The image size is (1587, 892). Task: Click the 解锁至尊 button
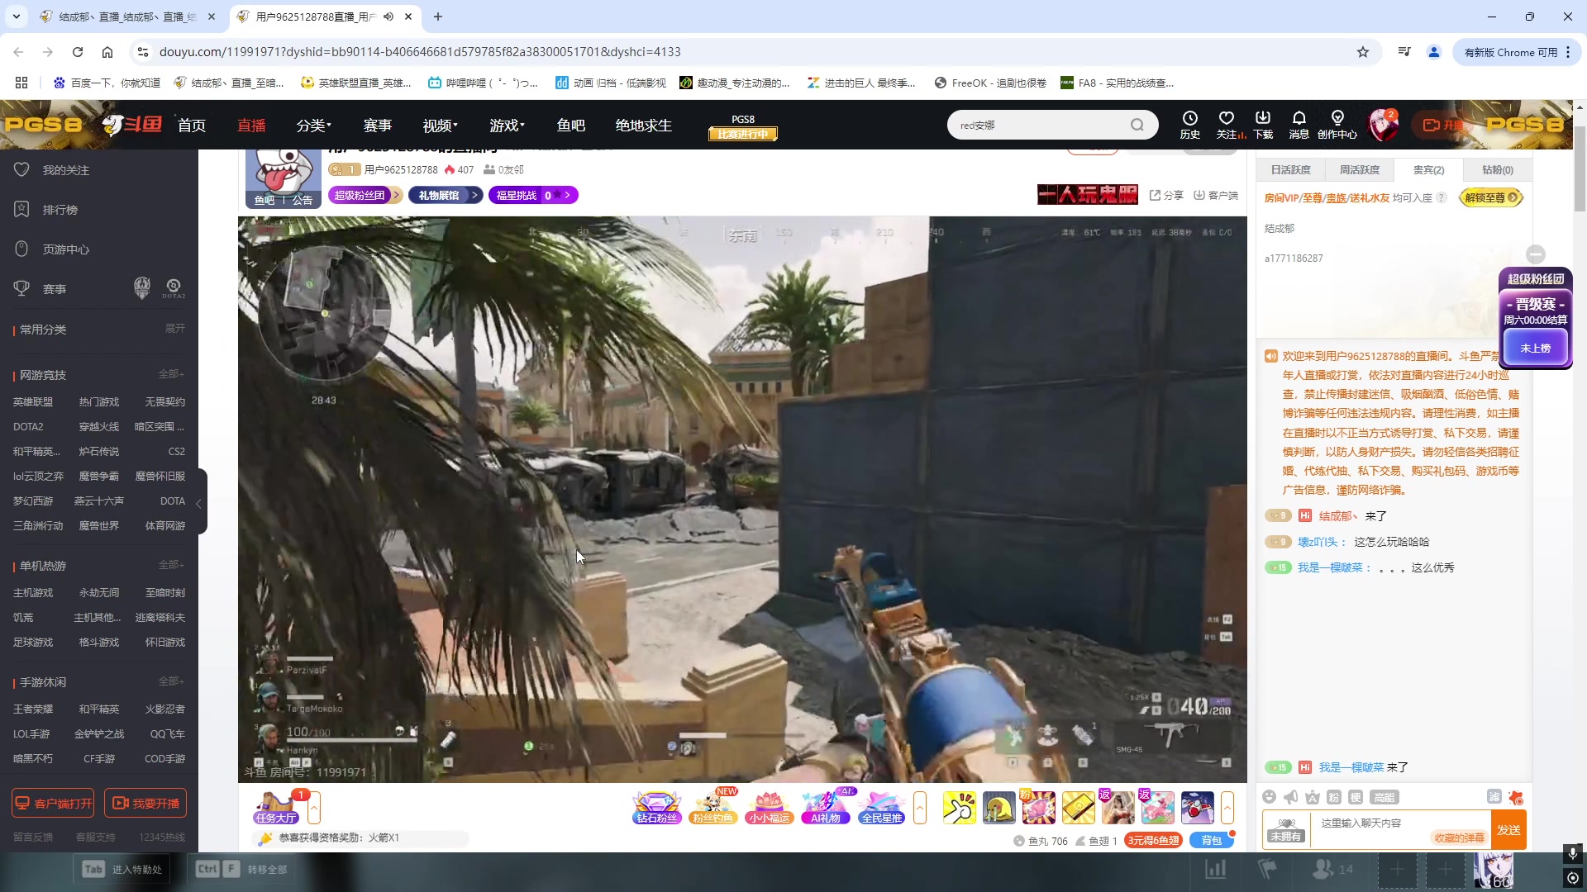point(1491,197)
